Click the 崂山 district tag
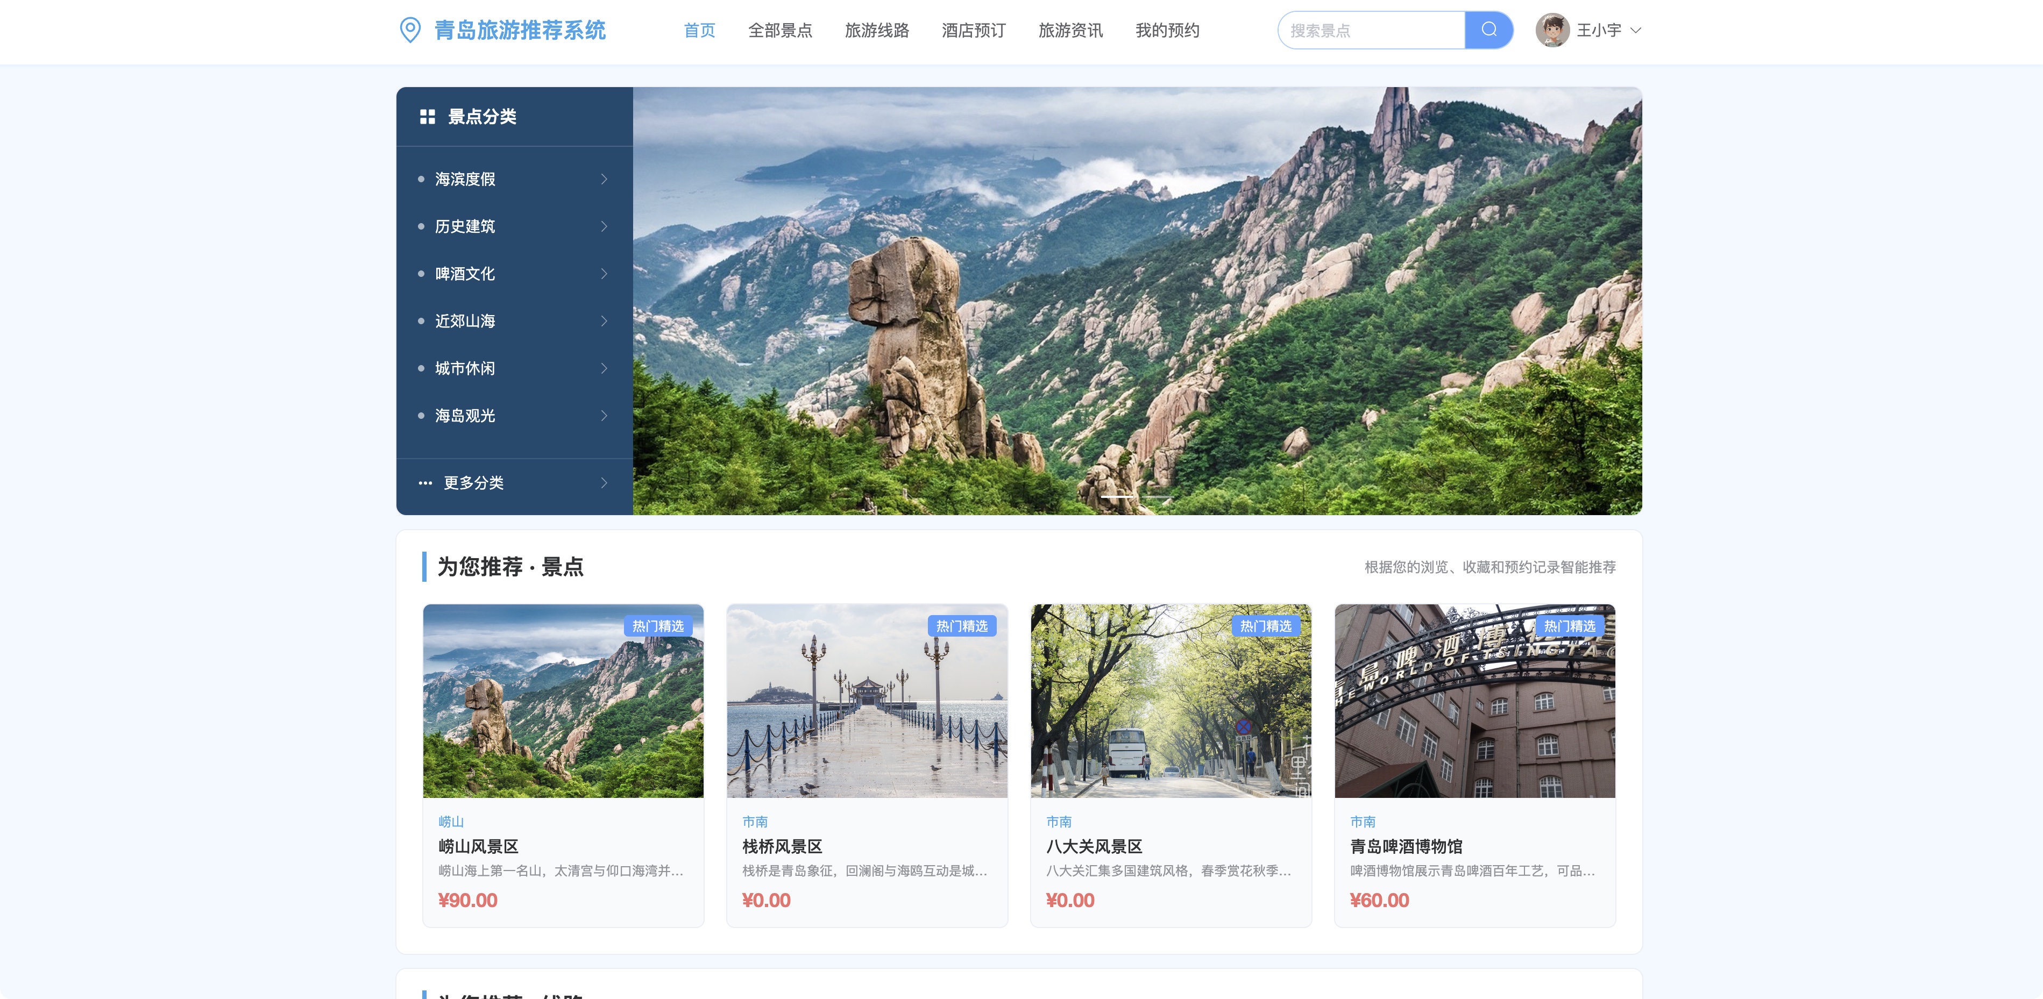Image resolution: width=2043 pixels, height=999 pixels. pyautogui.click(x=451, y=822)
